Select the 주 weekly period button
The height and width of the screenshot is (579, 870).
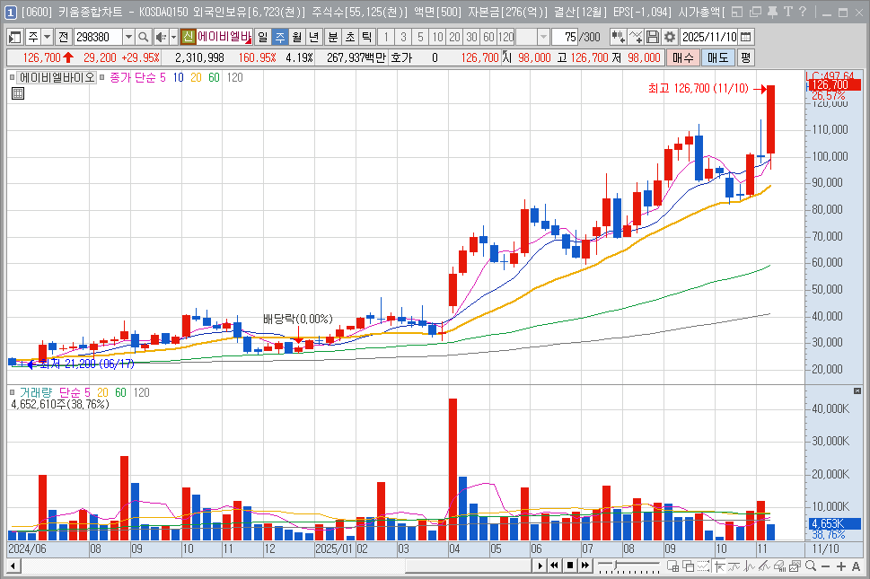(x=280, y=37)
